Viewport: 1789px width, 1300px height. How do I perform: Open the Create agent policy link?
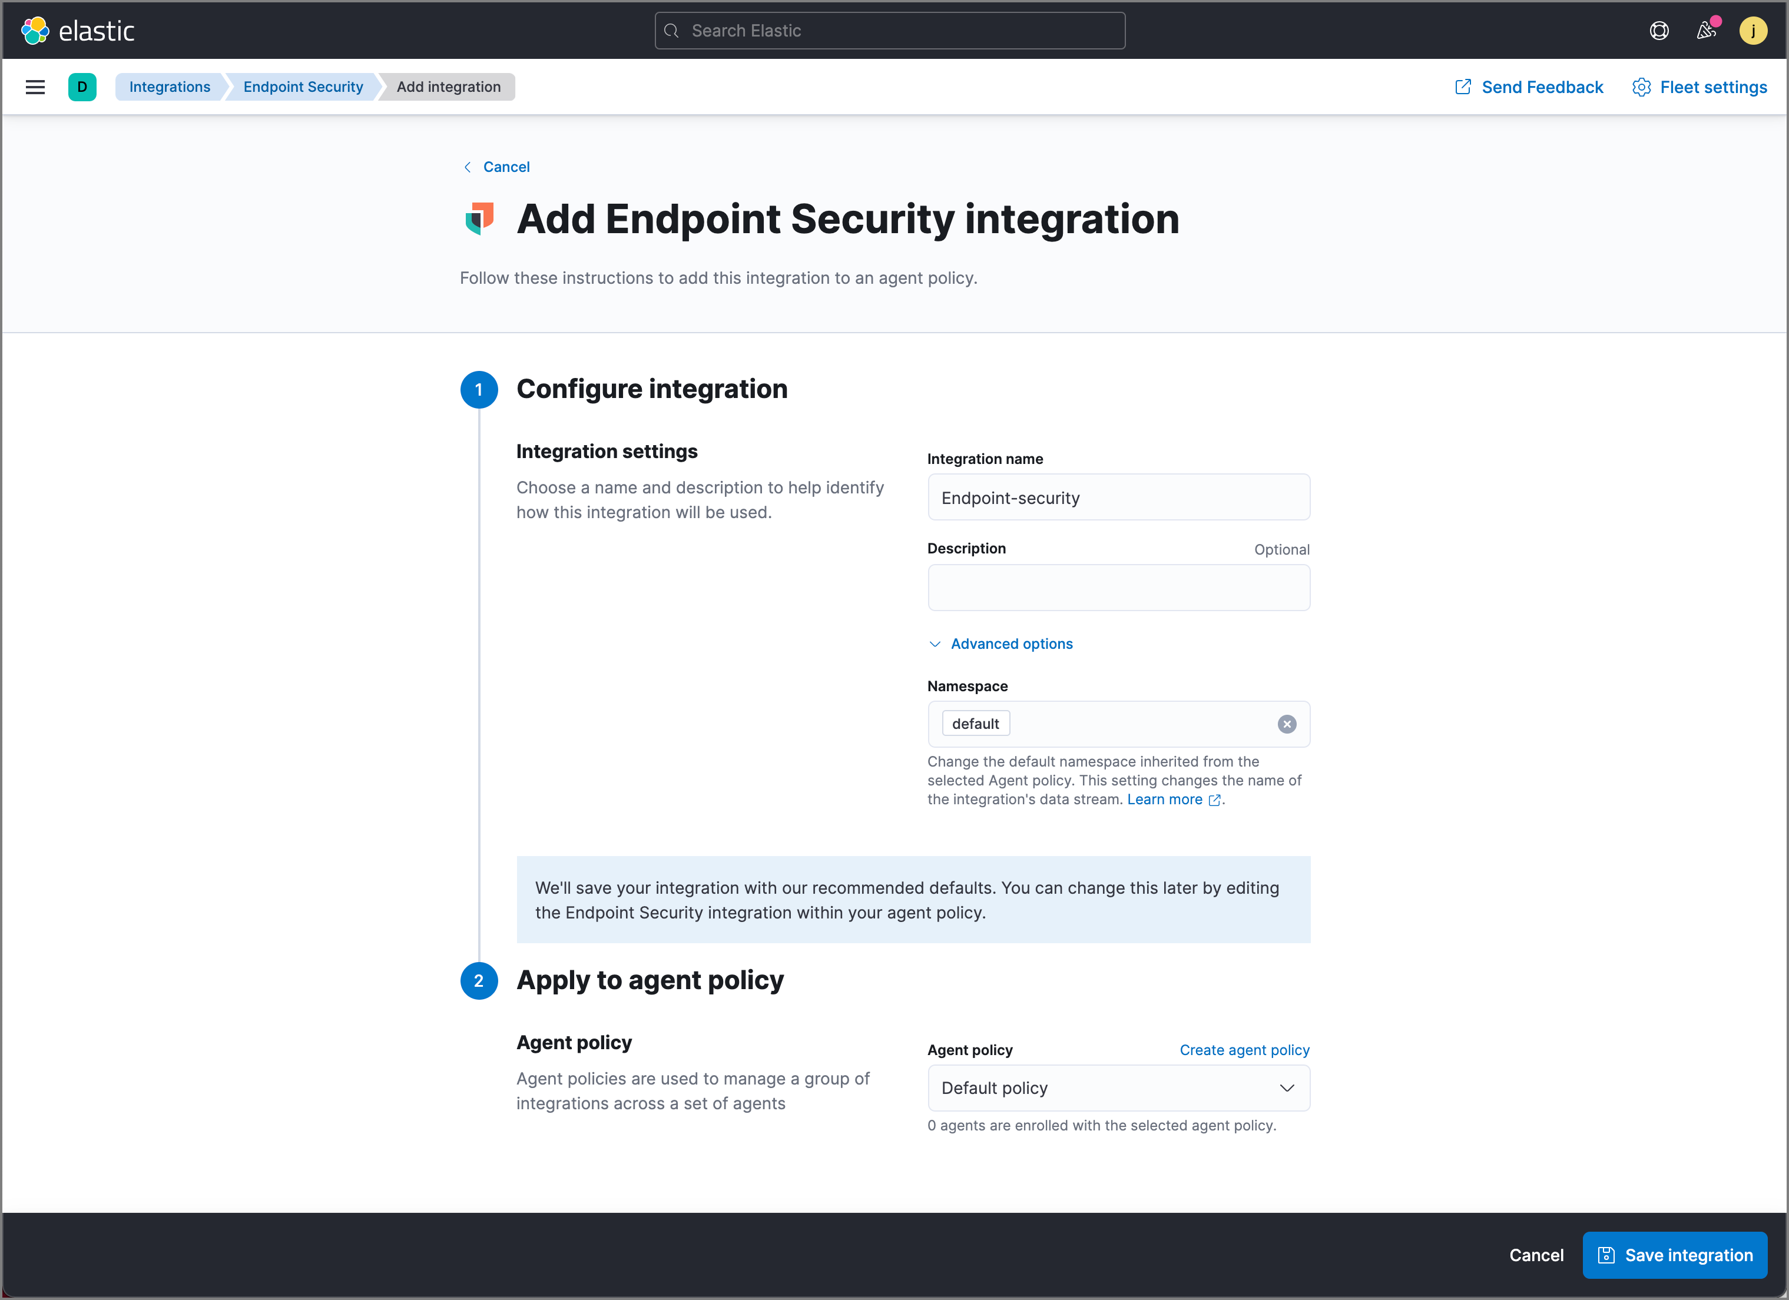coord(1244,1050)
